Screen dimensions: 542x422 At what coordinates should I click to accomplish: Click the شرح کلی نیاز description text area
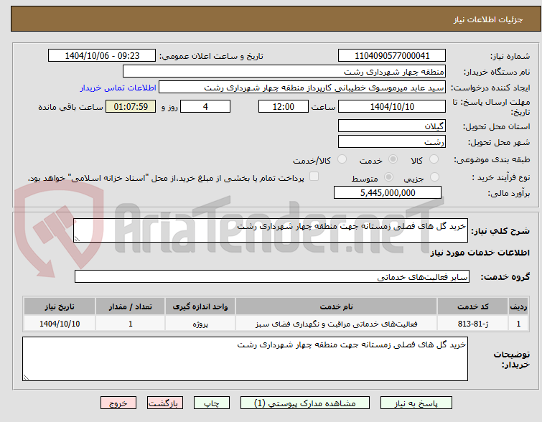coord(271,230)
